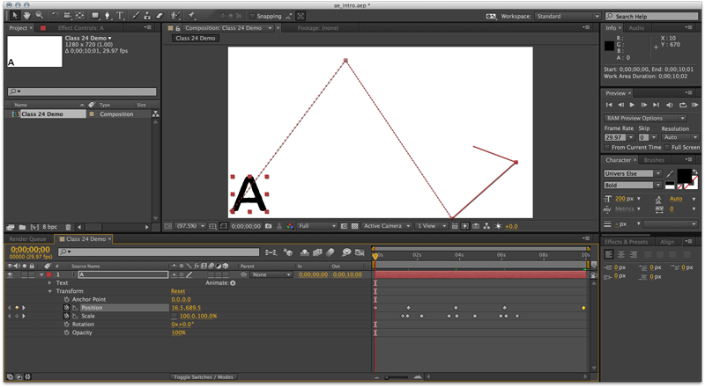Toggle Scale stopwatch for layer A
705x387 pixels.
point(66,316)
